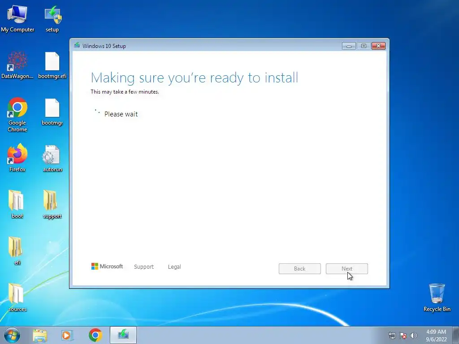Click the Show desktop strip on taskbar
Screen dimensions: 459x344
[456, 335]
